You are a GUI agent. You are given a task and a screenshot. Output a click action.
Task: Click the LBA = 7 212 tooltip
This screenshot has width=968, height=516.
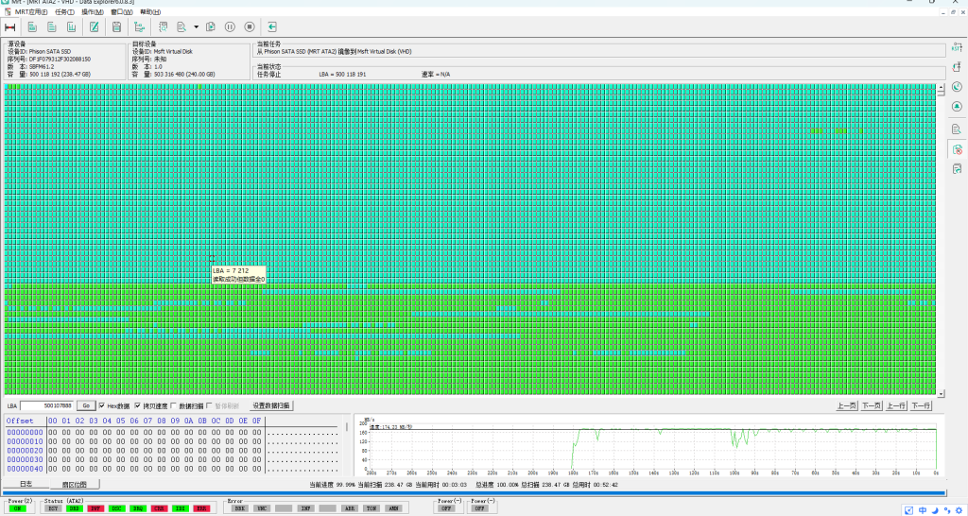[238, 275]
